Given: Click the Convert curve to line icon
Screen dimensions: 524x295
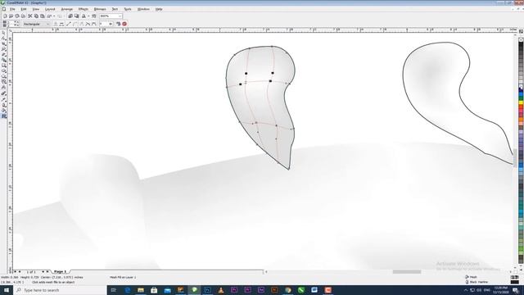Looking at the screenshot, I should (69, 24).
